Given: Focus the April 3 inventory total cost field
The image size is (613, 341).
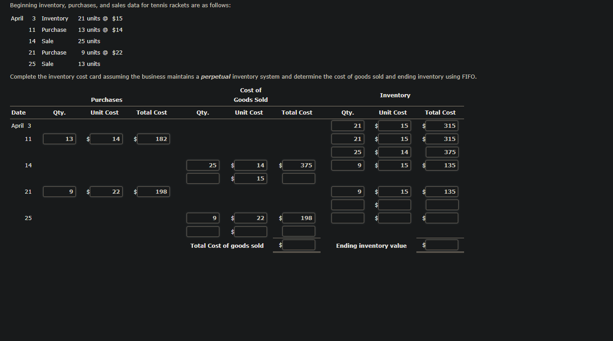Looking at the screenshot, I should tap(442, 126).
